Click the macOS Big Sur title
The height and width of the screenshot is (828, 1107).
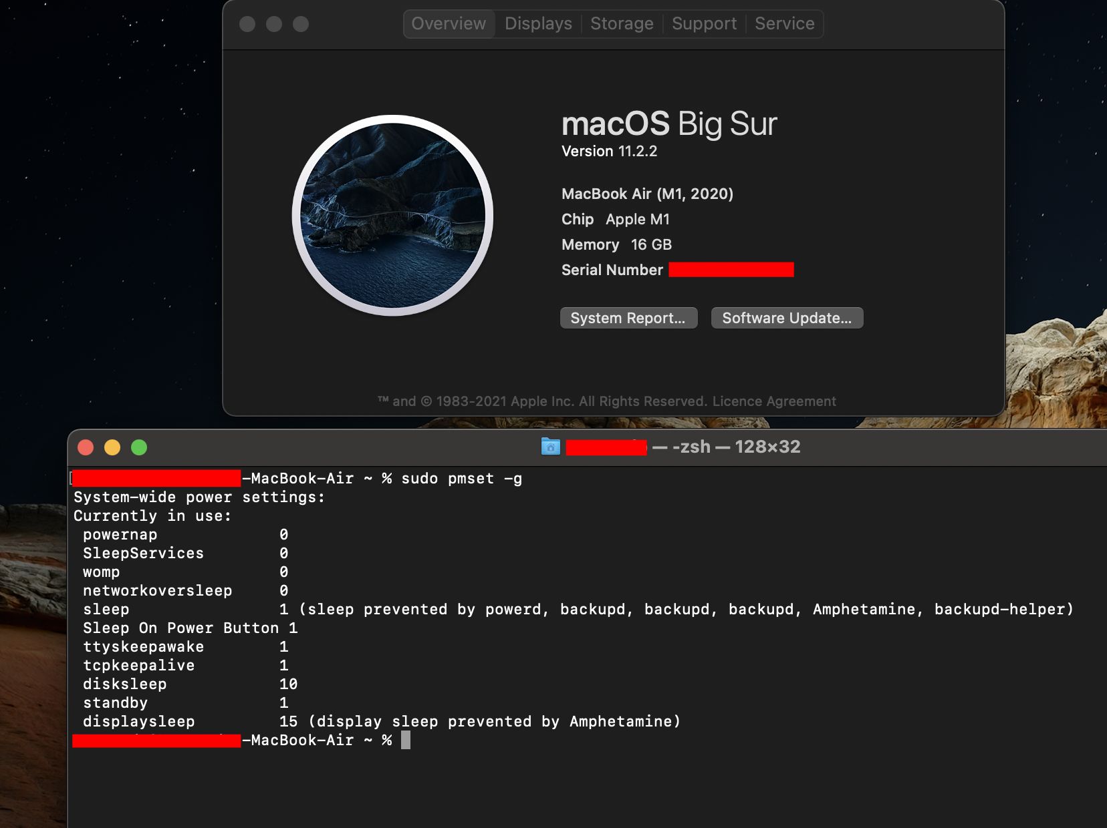coord(669,124)
